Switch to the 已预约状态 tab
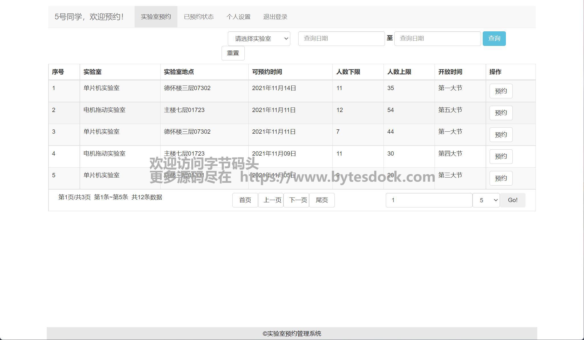This screenshot has height=340, width=584. (199, 17)
